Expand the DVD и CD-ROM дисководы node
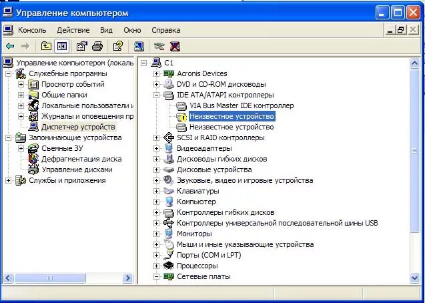The width and height of the screenshot is (425, 303). tap(156, 84)
